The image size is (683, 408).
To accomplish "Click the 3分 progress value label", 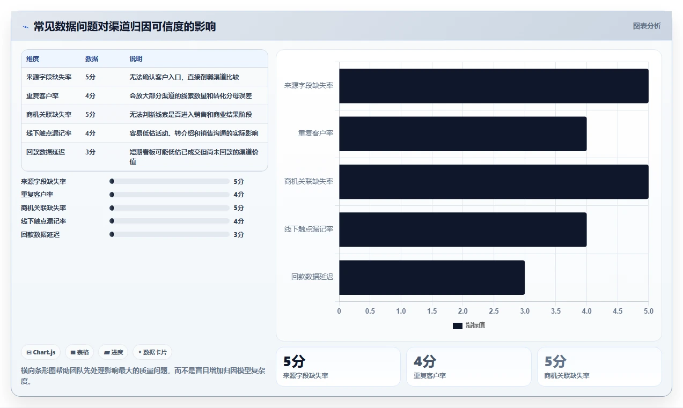I will 239,235.
